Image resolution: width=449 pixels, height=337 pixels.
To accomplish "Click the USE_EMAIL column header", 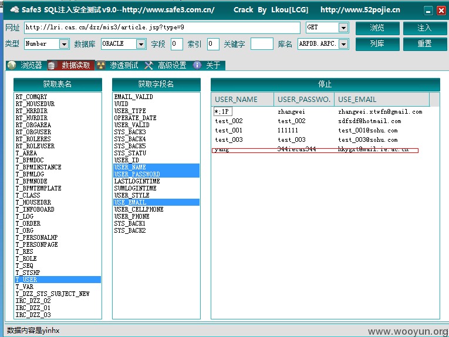I will pos(382,100).
